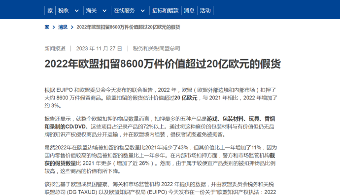Click the bold 20 亿欧元 text

coord(186,98)
